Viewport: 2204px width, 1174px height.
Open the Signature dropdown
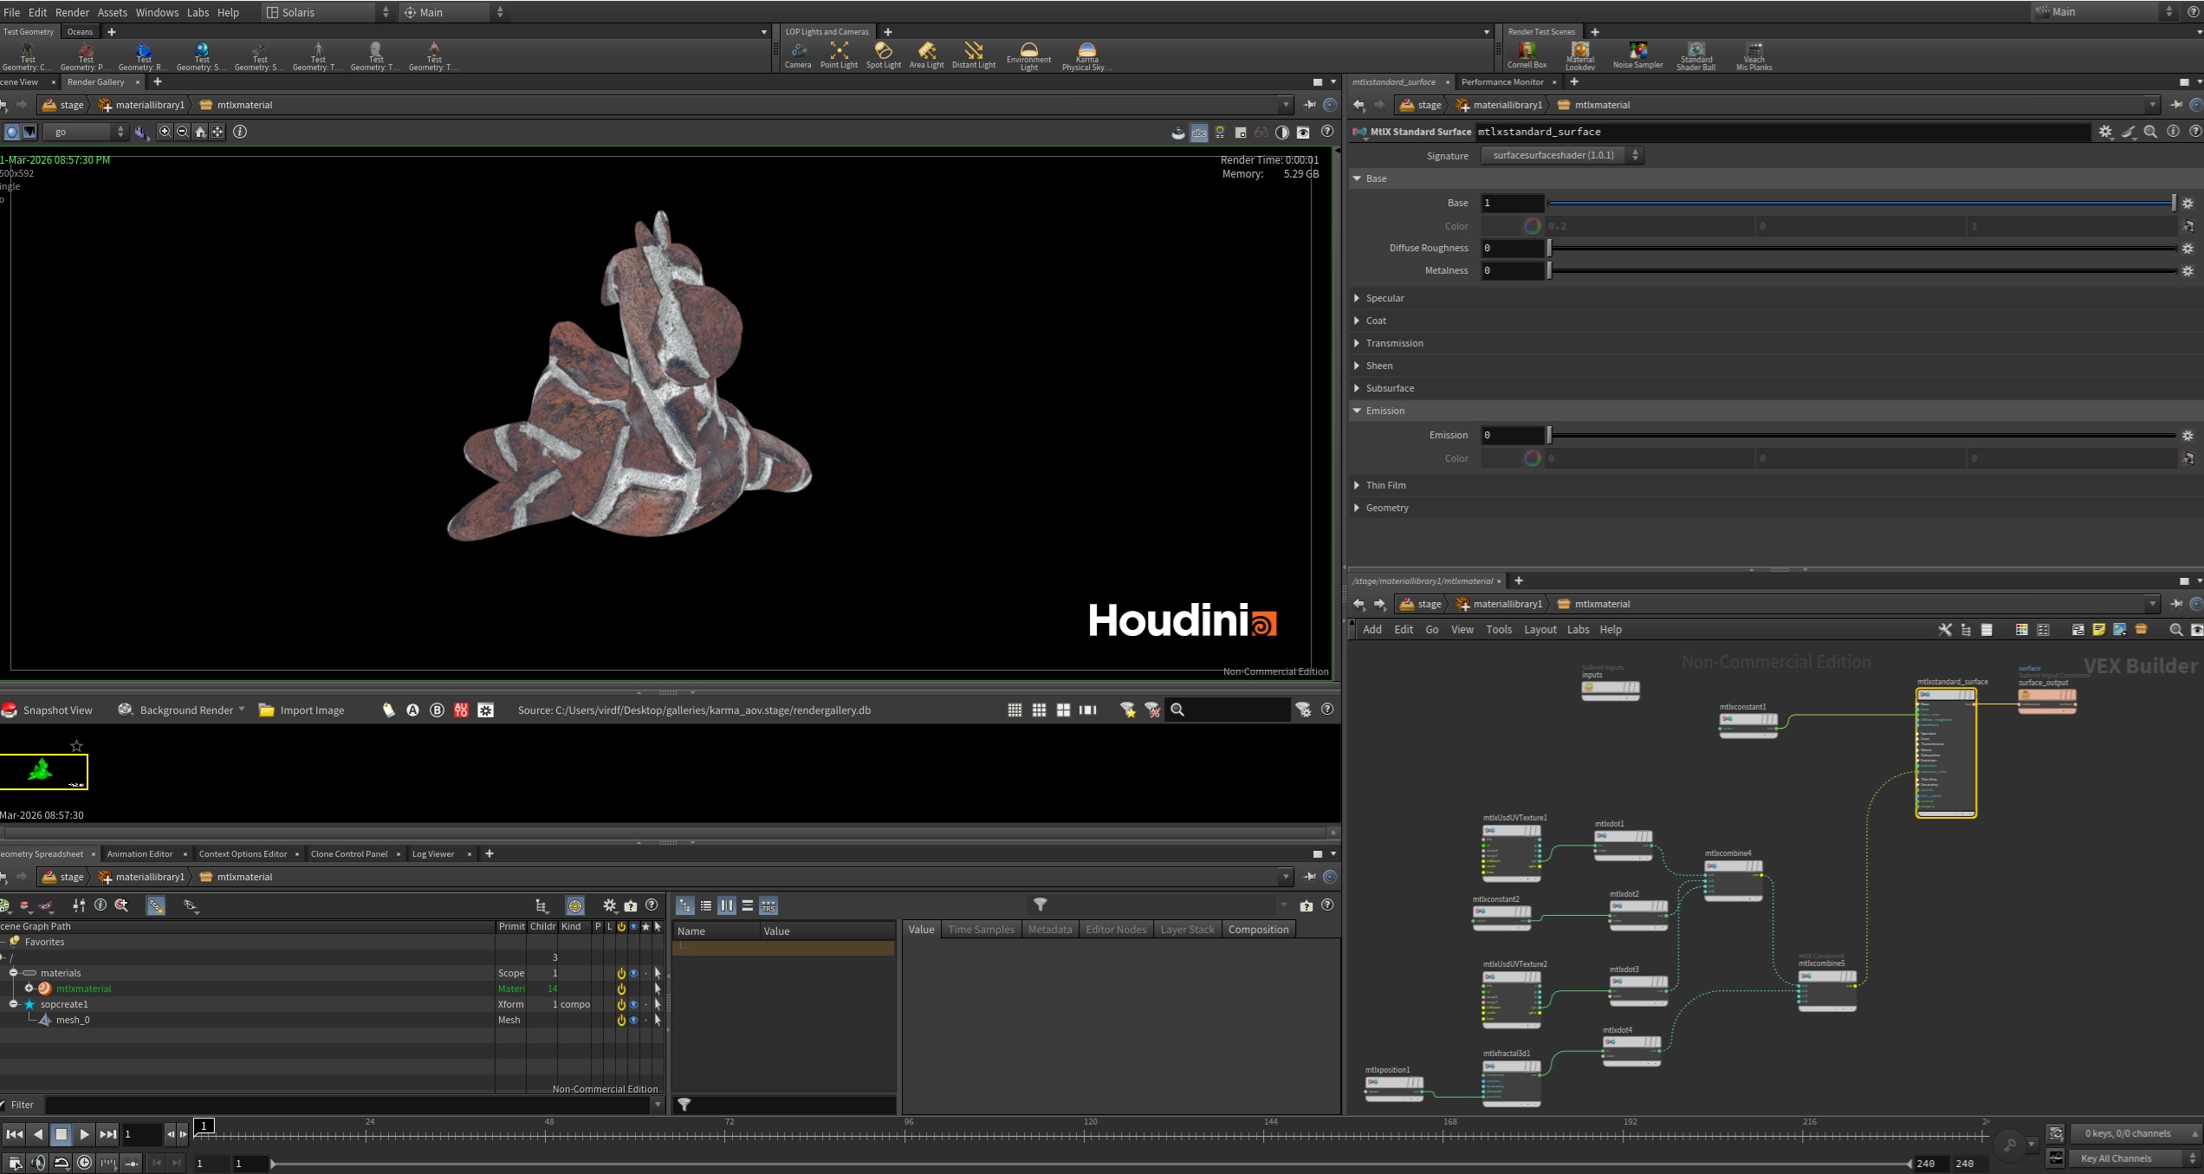(x=1561, y=155)
